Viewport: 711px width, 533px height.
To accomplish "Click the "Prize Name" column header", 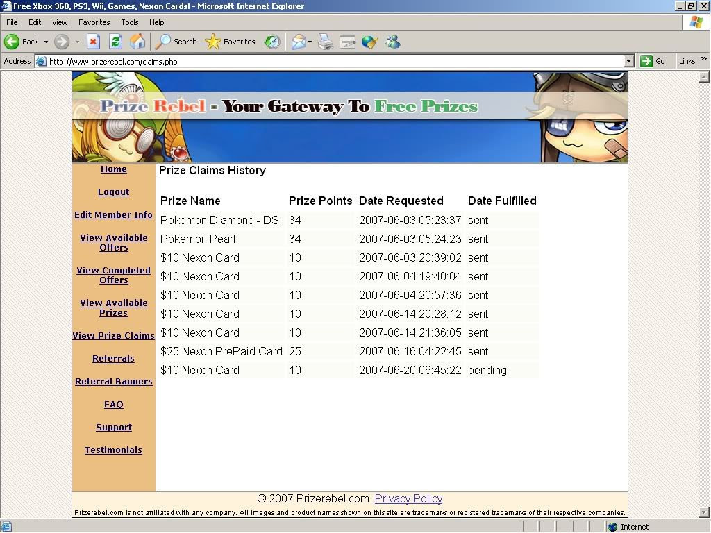I will coord(190,201).
